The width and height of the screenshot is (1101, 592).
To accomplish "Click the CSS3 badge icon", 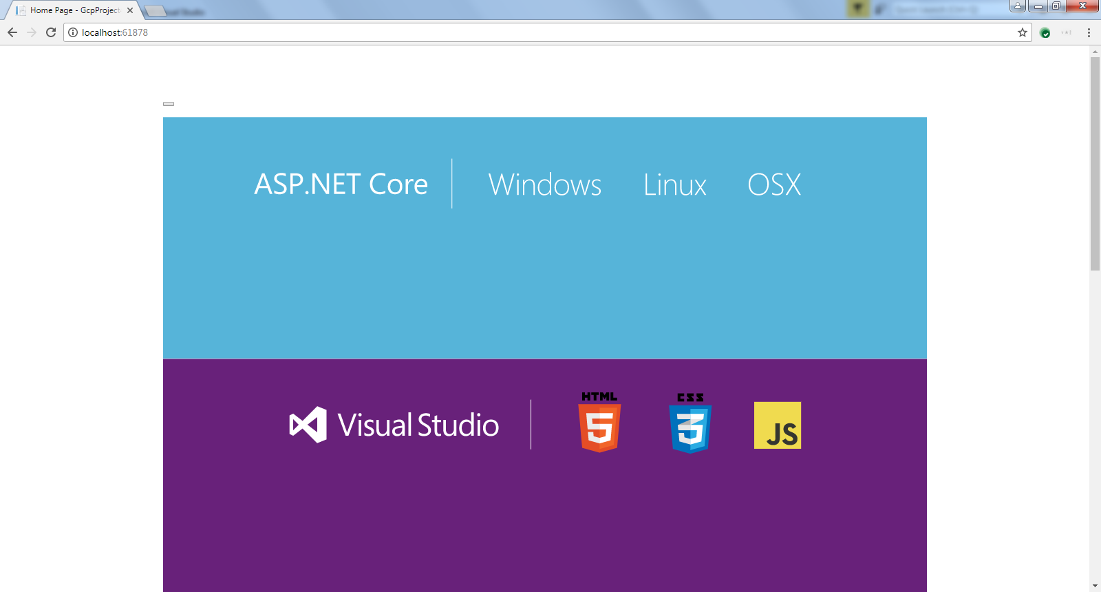I will tap(690, 423).
